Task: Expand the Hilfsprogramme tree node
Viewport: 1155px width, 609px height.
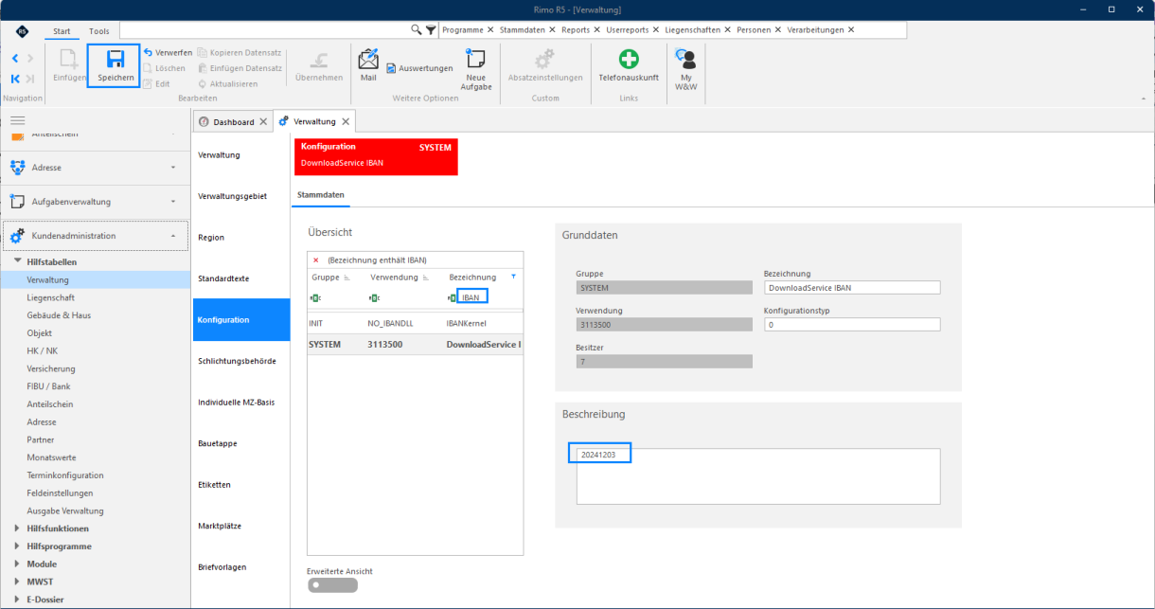Action: (x=19, y=546)
